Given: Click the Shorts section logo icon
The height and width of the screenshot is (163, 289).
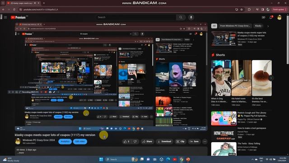Looking at the screenshot, I should pyautogui.click(x=213, y=55).
